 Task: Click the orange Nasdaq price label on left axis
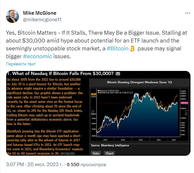point(93,94)
